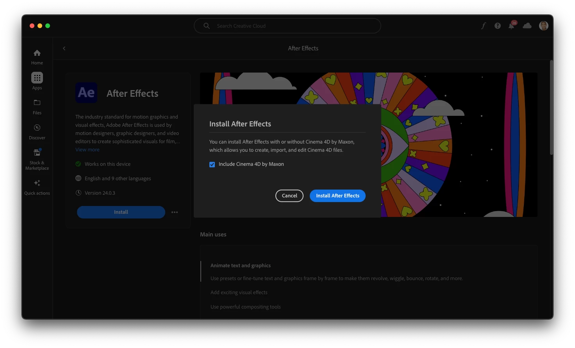Focus the Search Creative Cloud field

[287, 26]
